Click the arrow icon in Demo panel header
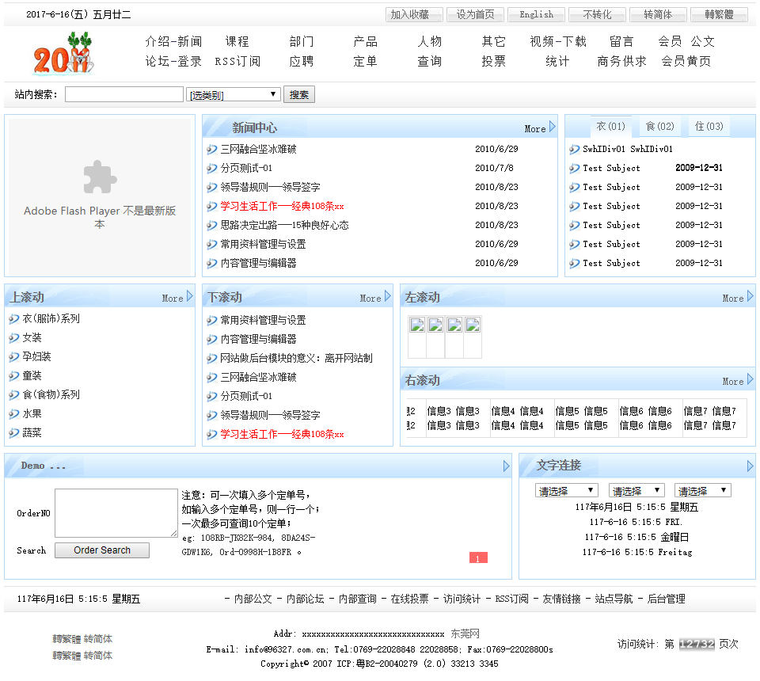The width and height of the screenshot is (760, 681). click(x=507, y=466)
